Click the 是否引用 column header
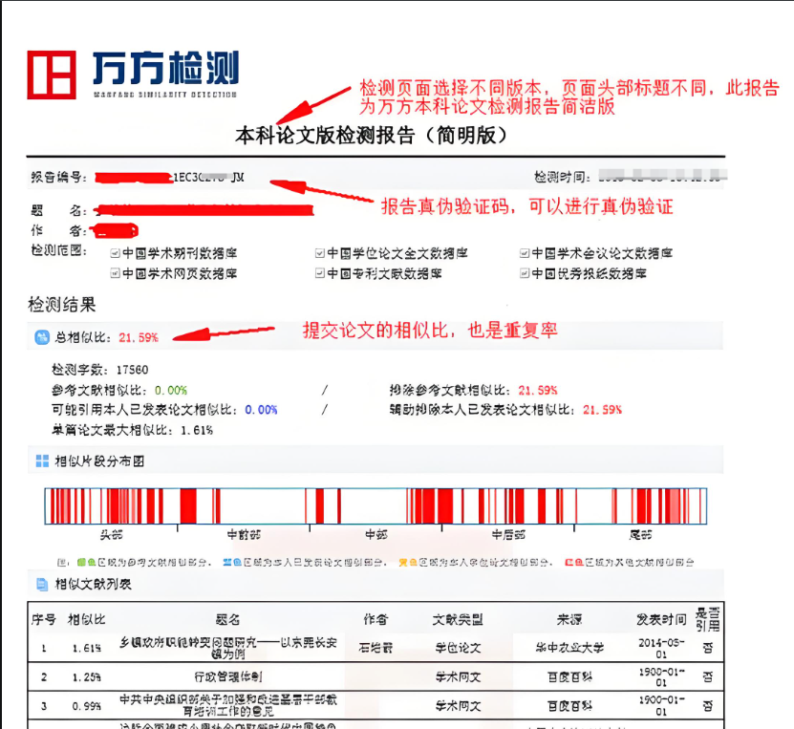This screenshot has width=794, height=729. [708, 619]
